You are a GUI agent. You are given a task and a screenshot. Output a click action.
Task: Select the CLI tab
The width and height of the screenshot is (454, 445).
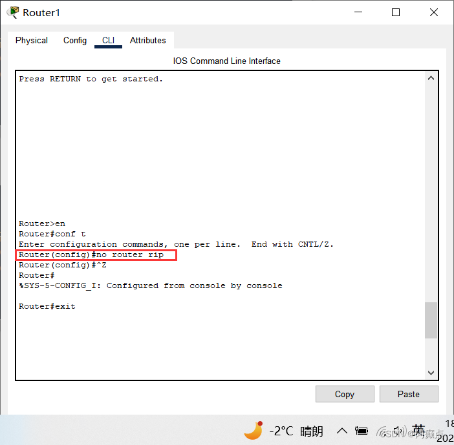(x=108, y=40)
